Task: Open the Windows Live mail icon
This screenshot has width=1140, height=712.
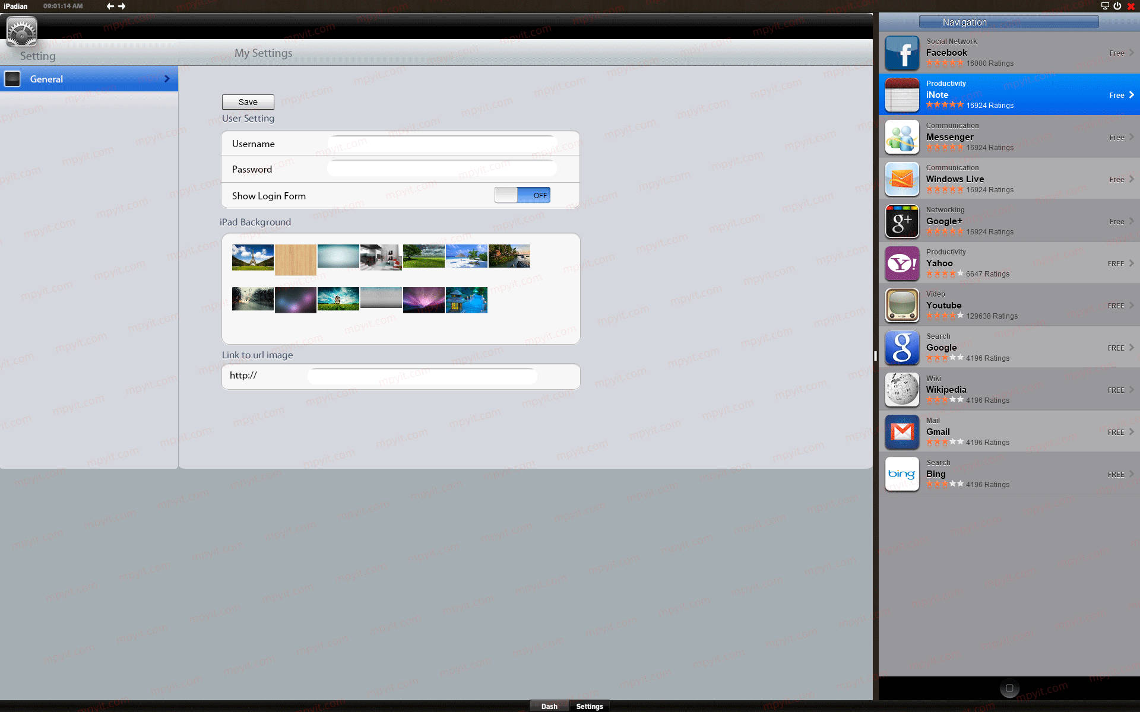Action: [x=902, y=179]
